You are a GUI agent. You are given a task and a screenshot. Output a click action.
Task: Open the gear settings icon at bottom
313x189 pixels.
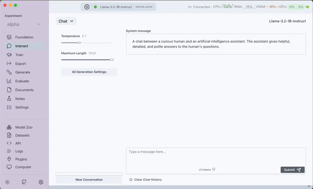pos(41,182)
